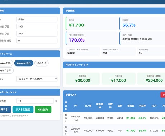This screenshot has width=165, height=136.
Task: Click the 手数料 column header
Action: (110, 106)
